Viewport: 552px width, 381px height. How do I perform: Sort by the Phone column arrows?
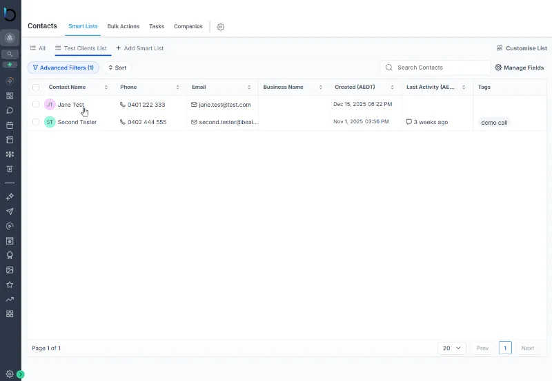pyautogui.click(x=177, y=87)
